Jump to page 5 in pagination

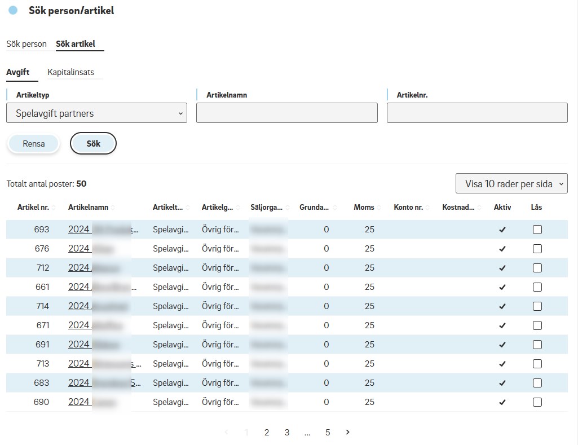click(x=328, y=432)
